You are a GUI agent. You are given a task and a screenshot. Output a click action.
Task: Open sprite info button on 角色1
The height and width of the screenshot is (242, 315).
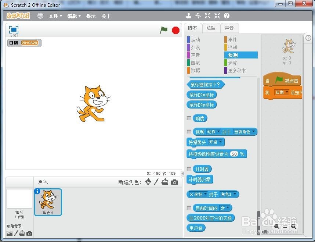(x=37, y=191)
